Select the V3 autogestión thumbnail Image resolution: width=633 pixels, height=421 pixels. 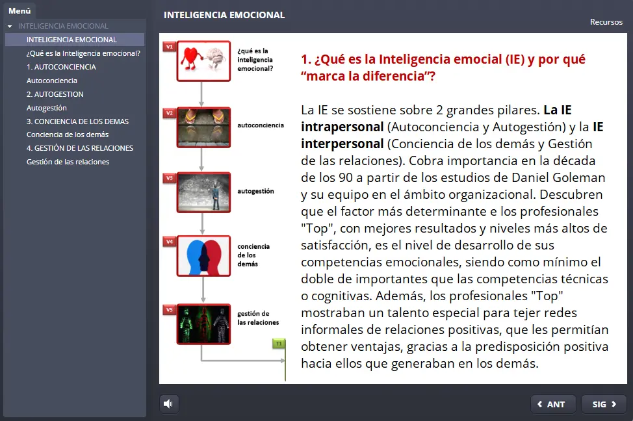coord(203,192)
